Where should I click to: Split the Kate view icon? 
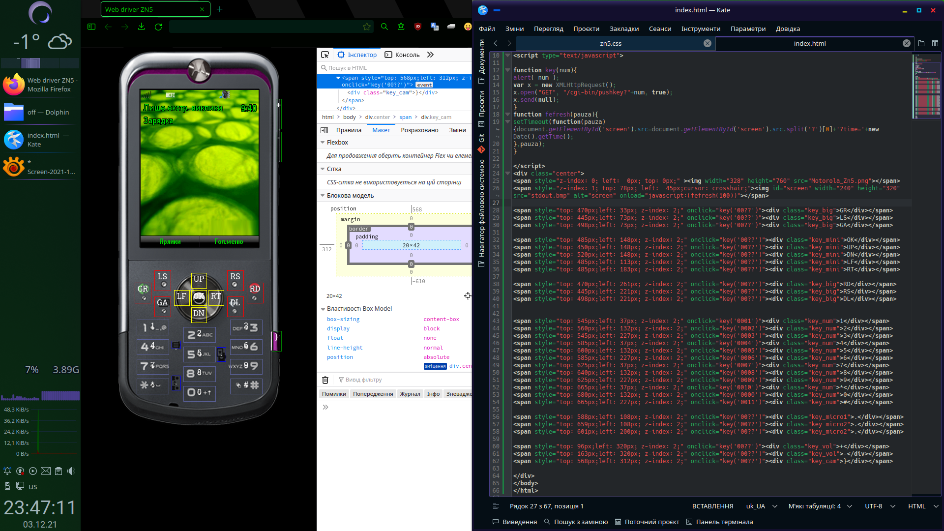pos(935,43)
